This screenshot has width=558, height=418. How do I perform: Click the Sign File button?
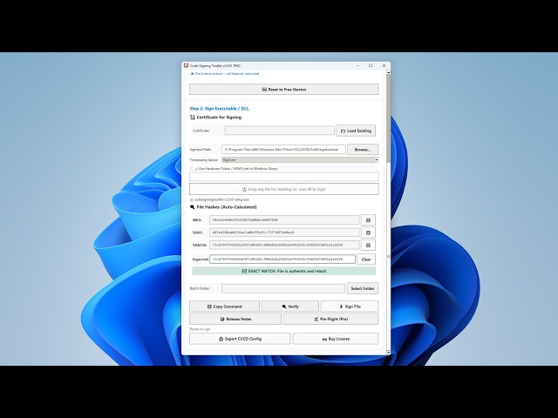[x=350, y=306]
